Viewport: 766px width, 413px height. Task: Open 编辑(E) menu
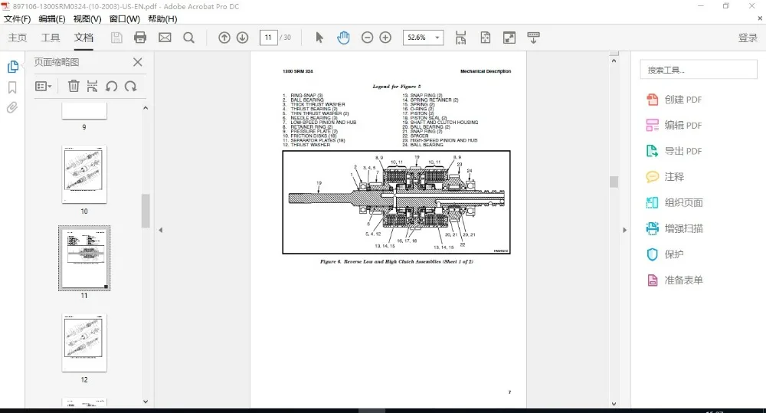52,19
